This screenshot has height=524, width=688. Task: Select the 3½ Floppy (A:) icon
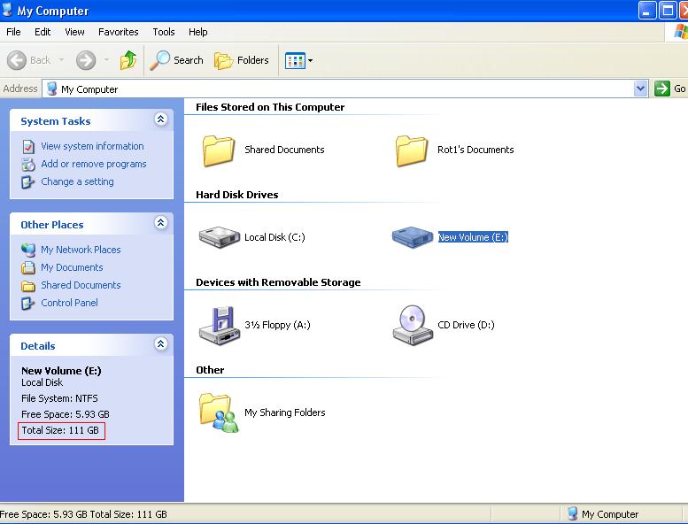tap(219, 326)
